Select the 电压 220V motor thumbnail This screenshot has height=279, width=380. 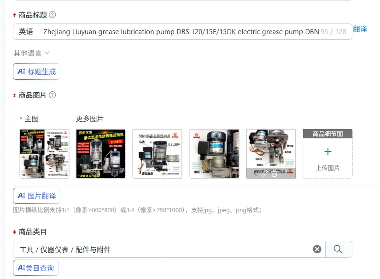pos(214,154)
